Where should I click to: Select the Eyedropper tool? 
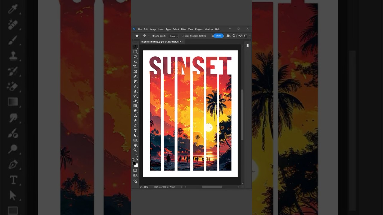(135, 76)
